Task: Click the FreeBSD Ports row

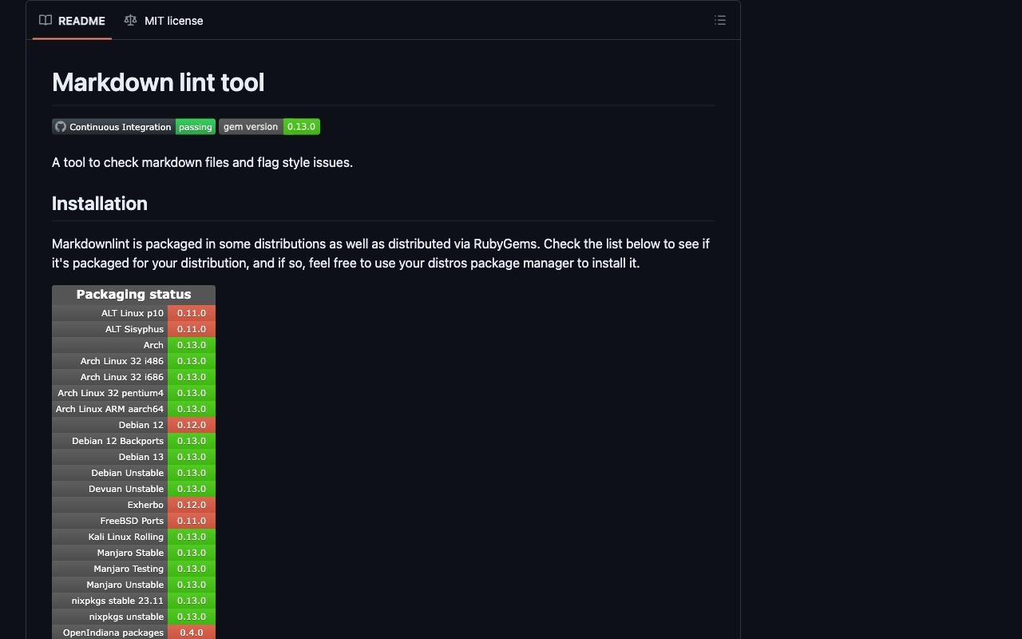Action: [133, 521]
